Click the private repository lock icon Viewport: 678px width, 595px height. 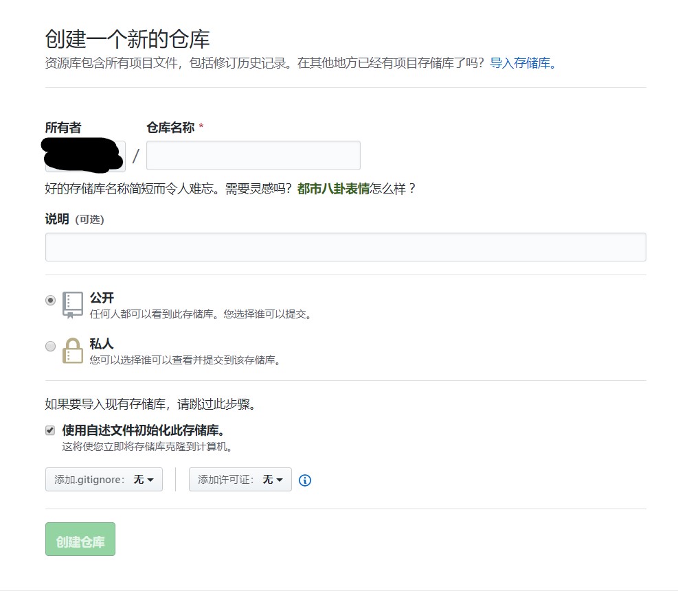point(73,351)
